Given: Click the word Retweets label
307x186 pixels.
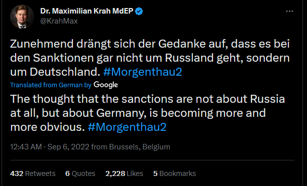Looking at the screenshot, I should pyautogui.click(x=40, y=173).
